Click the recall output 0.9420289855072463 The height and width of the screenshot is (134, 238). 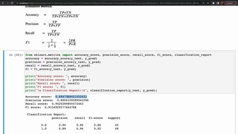(x=68, y=104)
